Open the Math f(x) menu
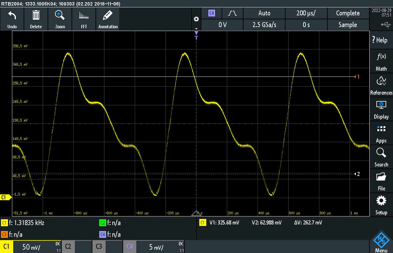 click(x=381, y=61)
